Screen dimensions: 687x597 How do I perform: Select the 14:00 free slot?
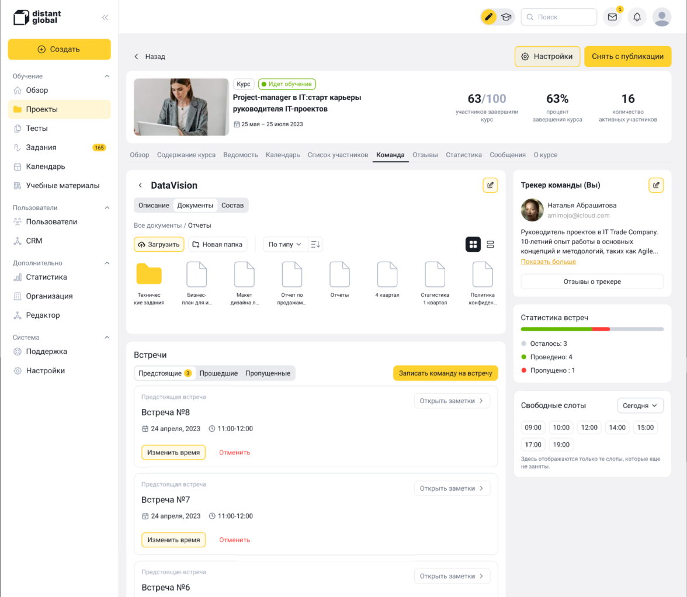[x=617, y=428]
